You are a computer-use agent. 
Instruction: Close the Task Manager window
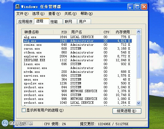[x=144, y=7]
